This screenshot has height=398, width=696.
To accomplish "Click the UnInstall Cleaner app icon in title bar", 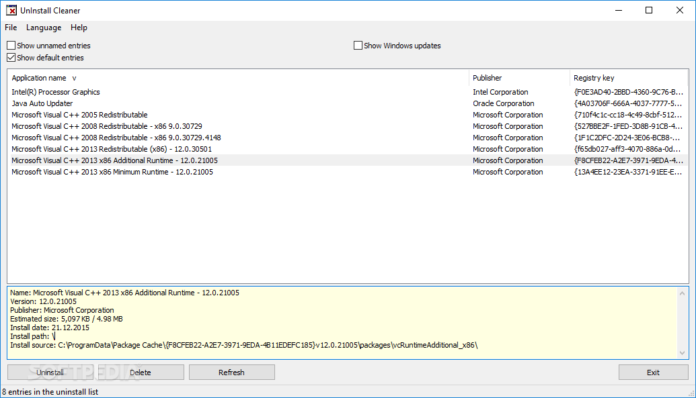I will click(11, 10).
